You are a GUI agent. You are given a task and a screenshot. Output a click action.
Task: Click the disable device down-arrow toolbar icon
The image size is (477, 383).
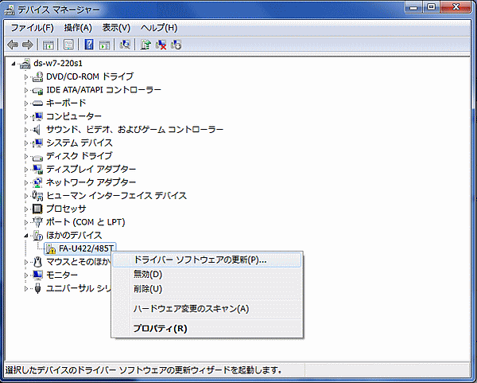tap(176, 45)
